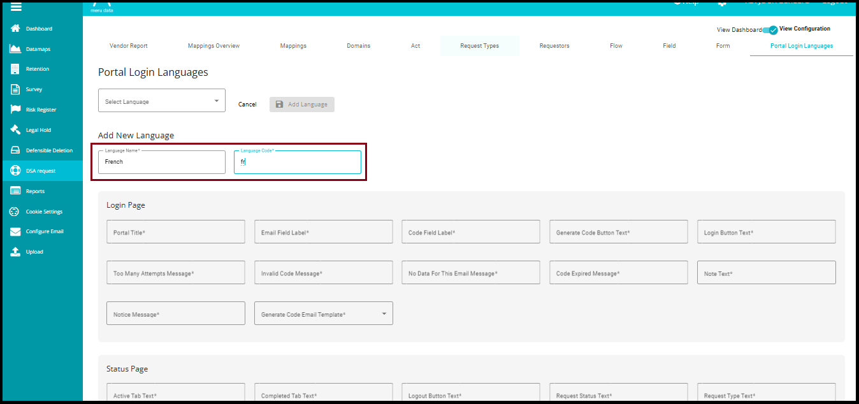
Task: Click the Add Language button
Action: tap(302, 105)
